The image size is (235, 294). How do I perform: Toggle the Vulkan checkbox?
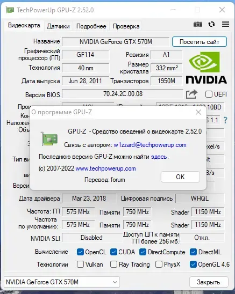pos(80,264)
